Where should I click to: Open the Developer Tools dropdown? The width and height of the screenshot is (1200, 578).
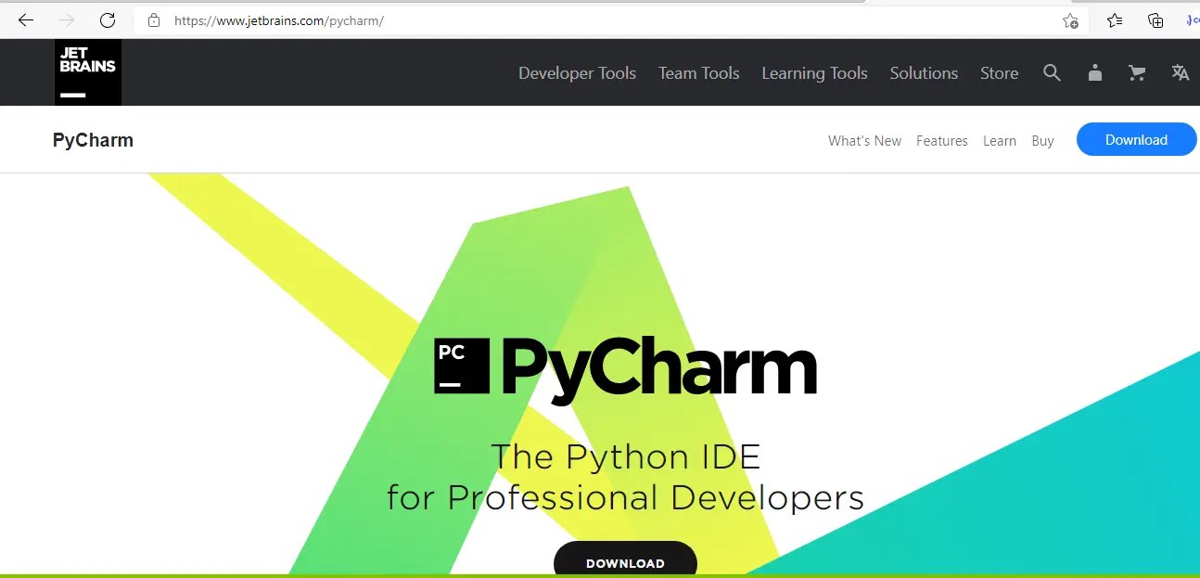(577, 72)
